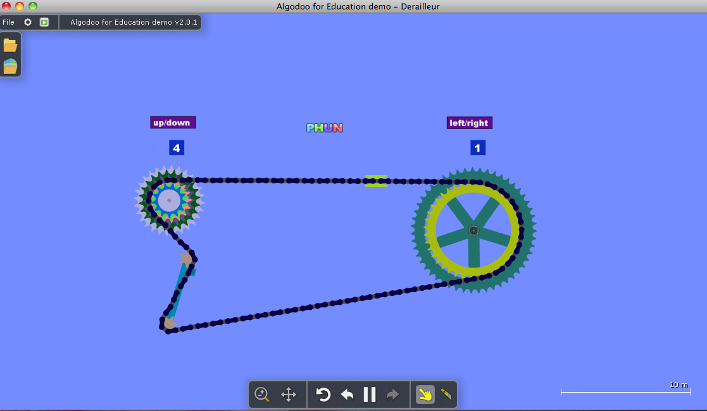Reset the simulation with the circular arrow
Screen dimensions: 707x411
pyautogui.click(x=323, y=395)
